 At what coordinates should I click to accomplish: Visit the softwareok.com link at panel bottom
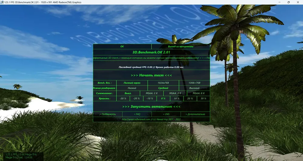(151, 119)
